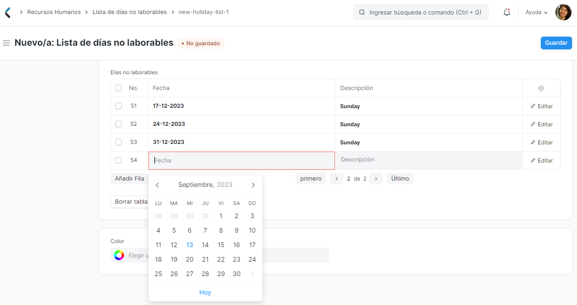Open the notifications bell icon
The image size is (577, 305).
click(507, 12)
